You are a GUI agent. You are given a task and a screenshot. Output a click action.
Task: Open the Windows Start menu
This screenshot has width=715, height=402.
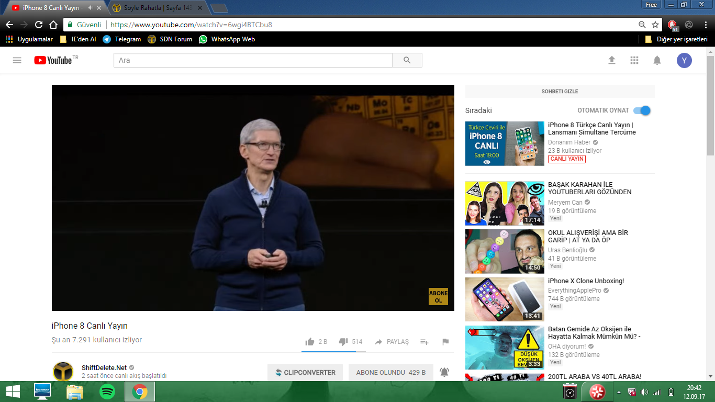13,392
